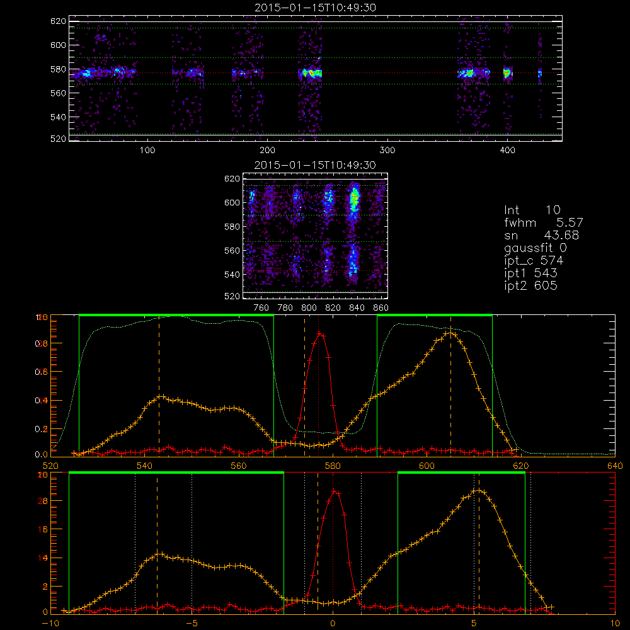Select the 'fwhm 5.57' readout line

click(x=543, y=222)
